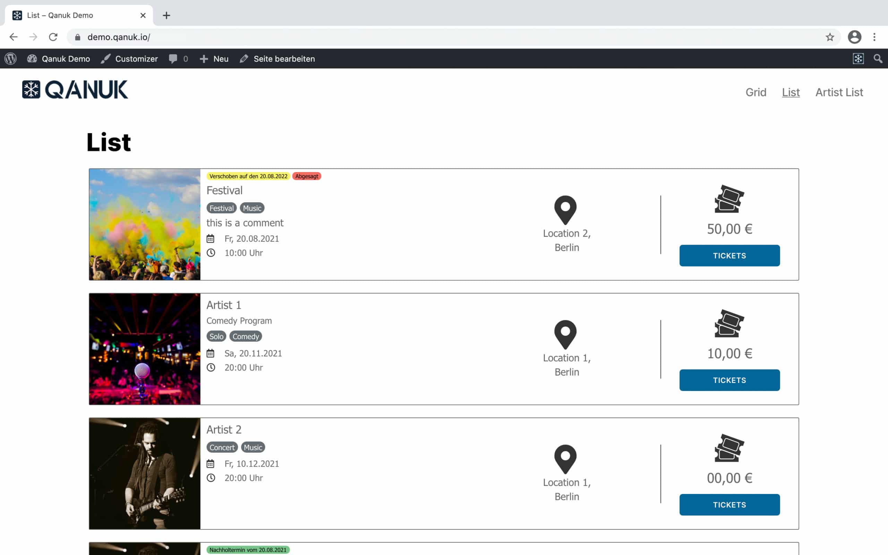Screen dimensions: 888x555
Task: Open the Chrome profile avatar
Action: [x=854, y=37]
